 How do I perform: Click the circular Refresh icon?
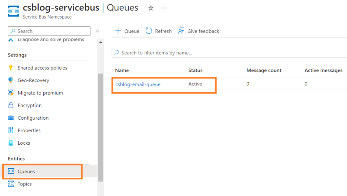[149, 31]
